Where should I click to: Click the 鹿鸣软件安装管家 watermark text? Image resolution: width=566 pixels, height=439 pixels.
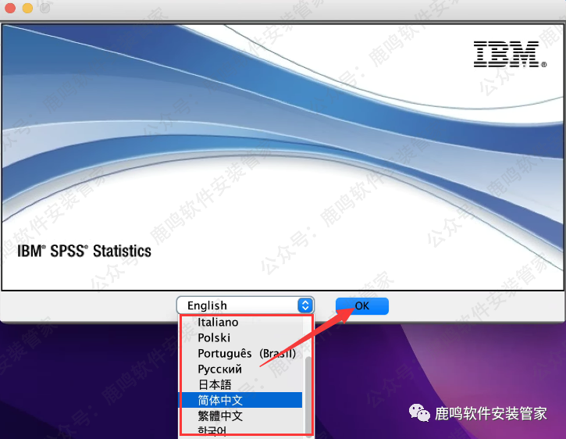pos(490,413)
